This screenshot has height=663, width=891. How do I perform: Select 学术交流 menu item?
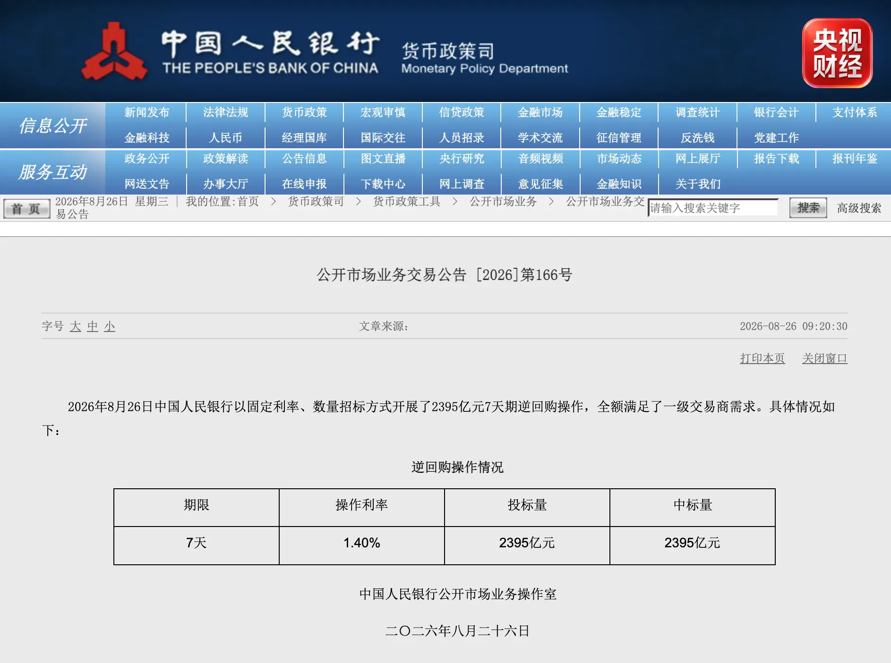[540, 138]
